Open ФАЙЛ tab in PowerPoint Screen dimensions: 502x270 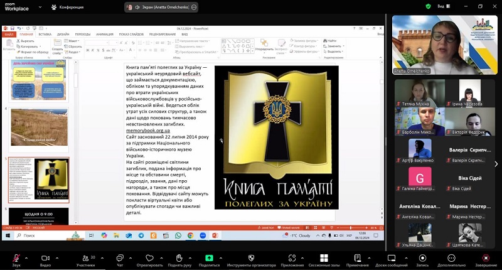click(9, 34)
